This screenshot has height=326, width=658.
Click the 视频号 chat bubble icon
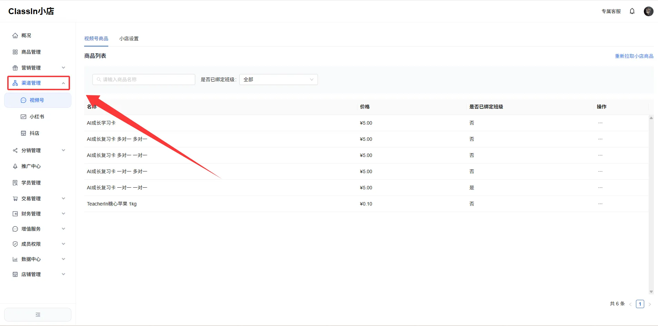point(23,100)
